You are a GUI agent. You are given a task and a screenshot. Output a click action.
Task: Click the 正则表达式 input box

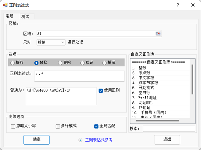click(79, 76)
